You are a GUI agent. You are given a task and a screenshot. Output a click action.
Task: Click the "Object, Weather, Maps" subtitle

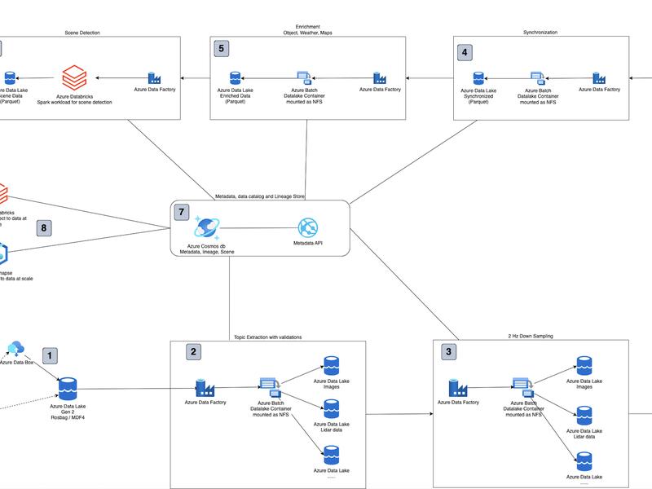tap(308, 33)
